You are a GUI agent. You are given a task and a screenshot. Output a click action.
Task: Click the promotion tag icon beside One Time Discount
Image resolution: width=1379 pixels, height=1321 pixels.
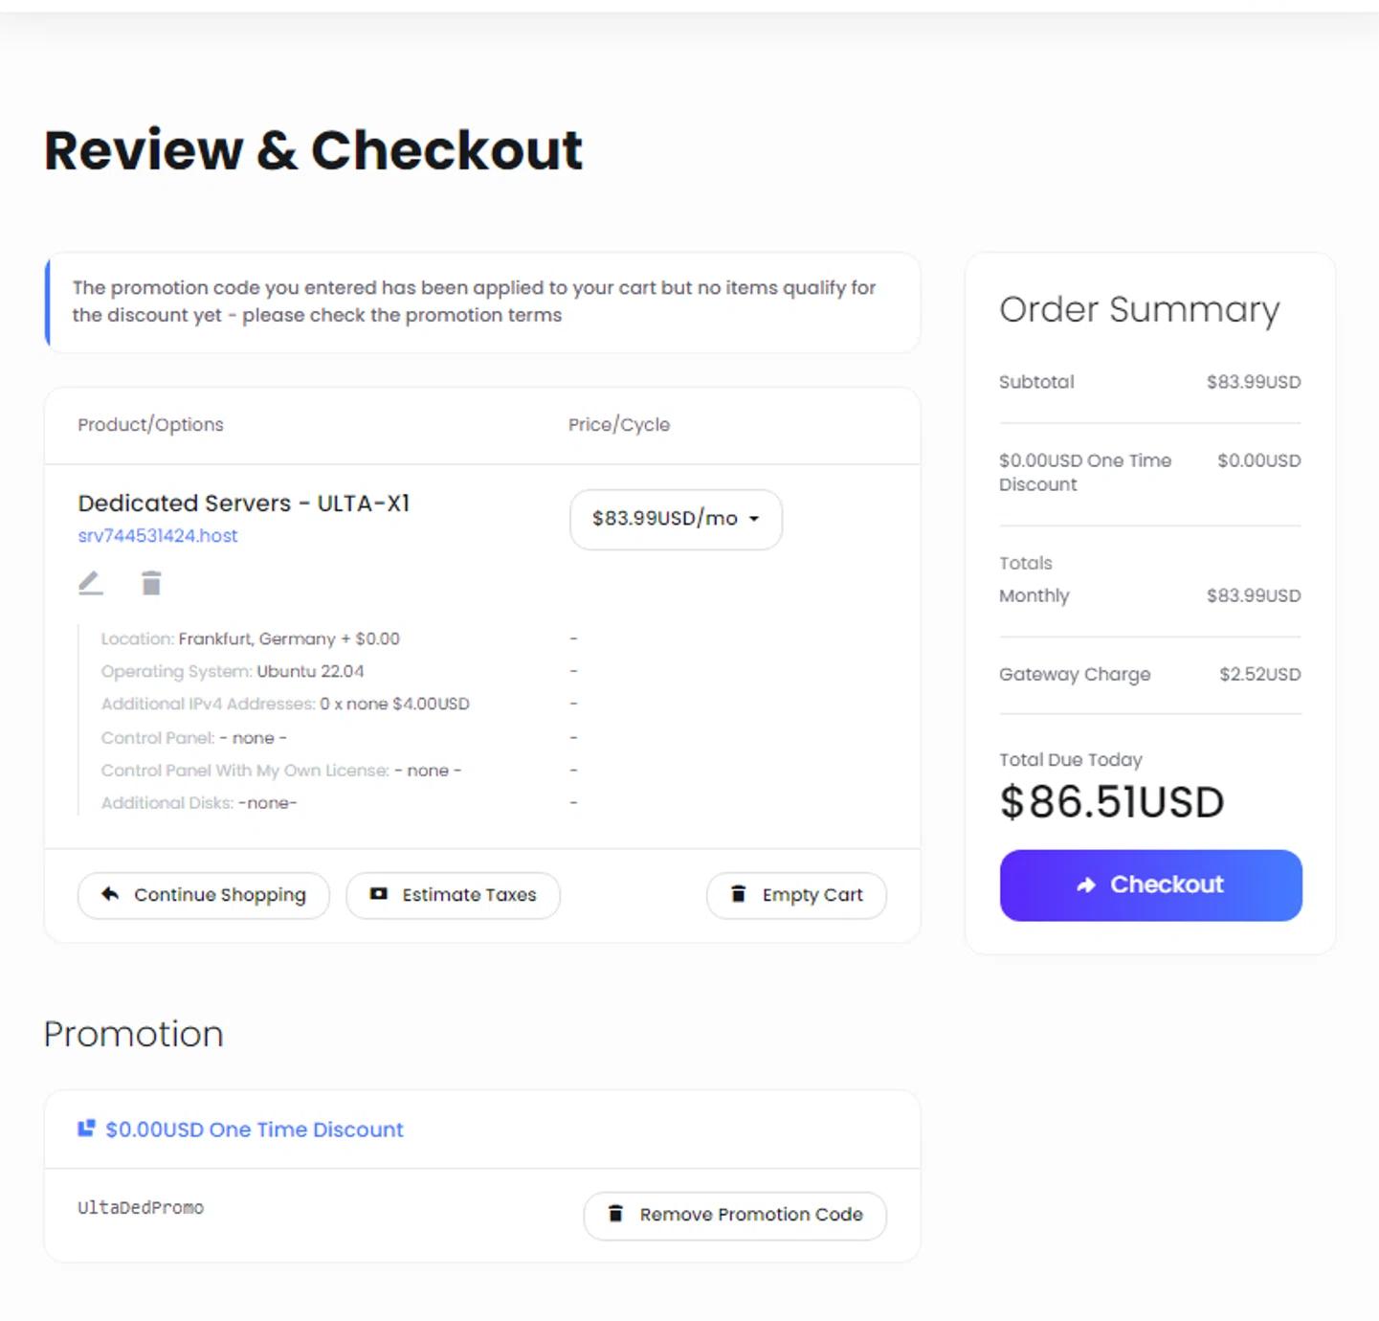tap(86, 1129)
